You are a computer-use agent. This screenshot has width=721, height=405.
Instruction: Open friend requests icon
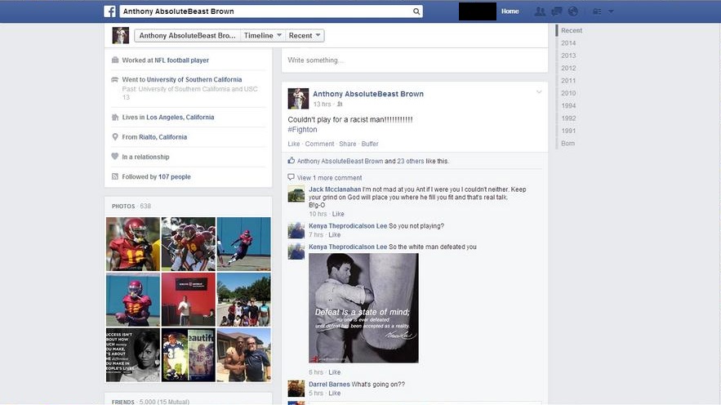coord(540,11)
